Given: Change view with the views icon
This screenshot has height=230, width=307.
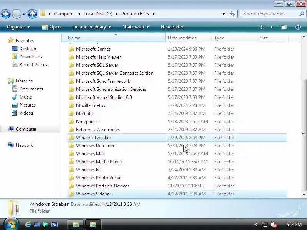Looking at the screenshot, I should [263, 27].
